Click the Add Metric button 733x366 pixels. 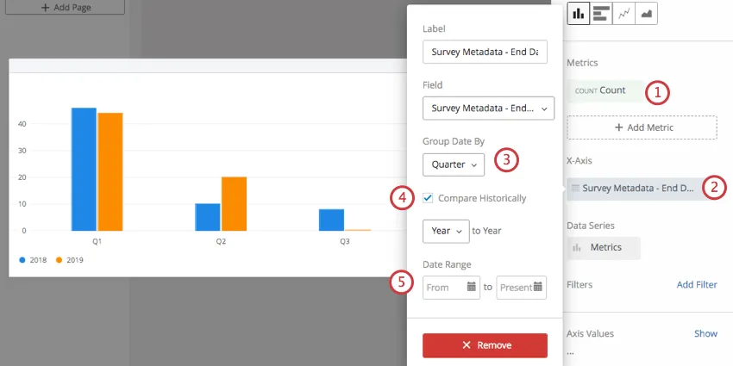coord(642,127)
